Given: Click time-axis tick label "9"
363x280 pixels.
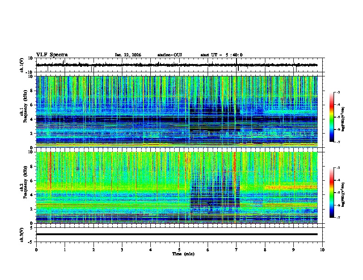Looking at the screenshot, I should [293, 250].
